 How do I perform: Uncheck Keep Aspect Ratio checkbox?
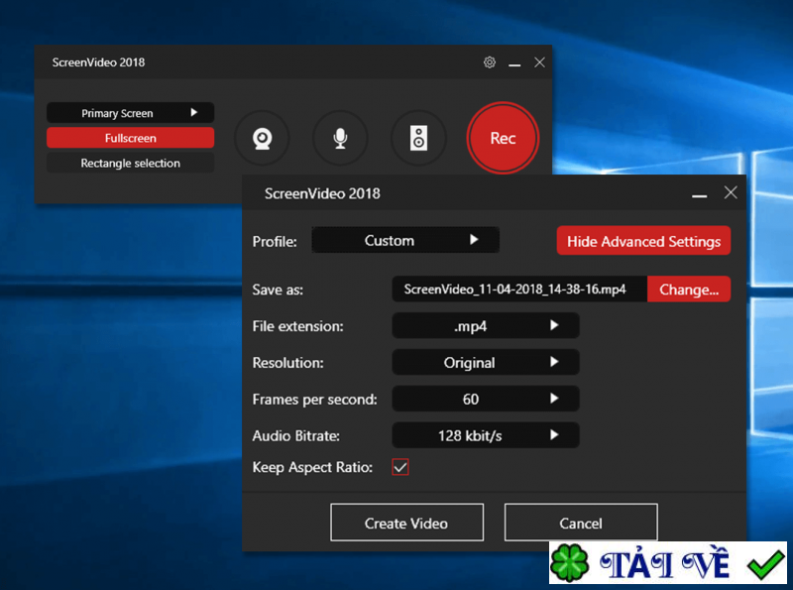tap(400, 467)
